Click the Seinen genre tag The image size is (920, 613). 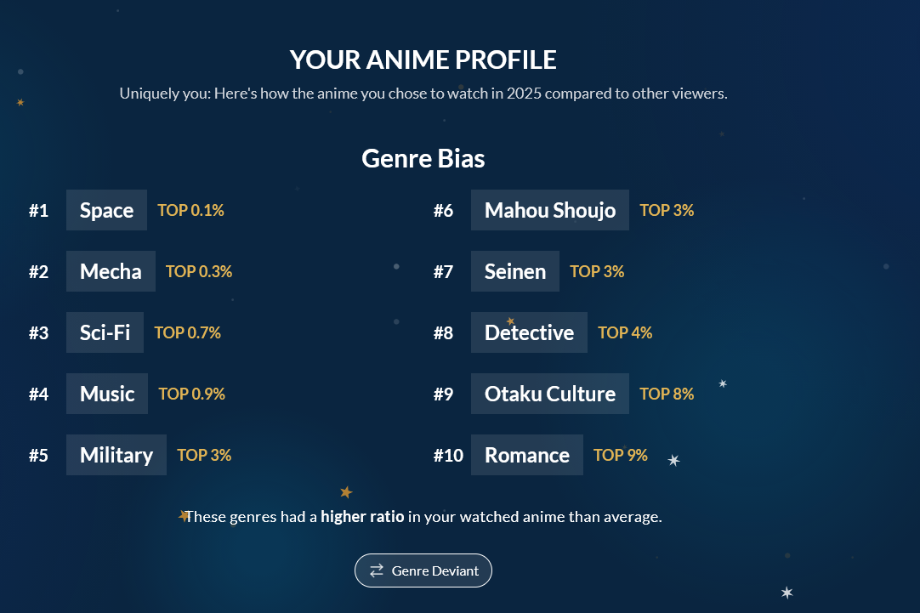(x=515, y=271)
